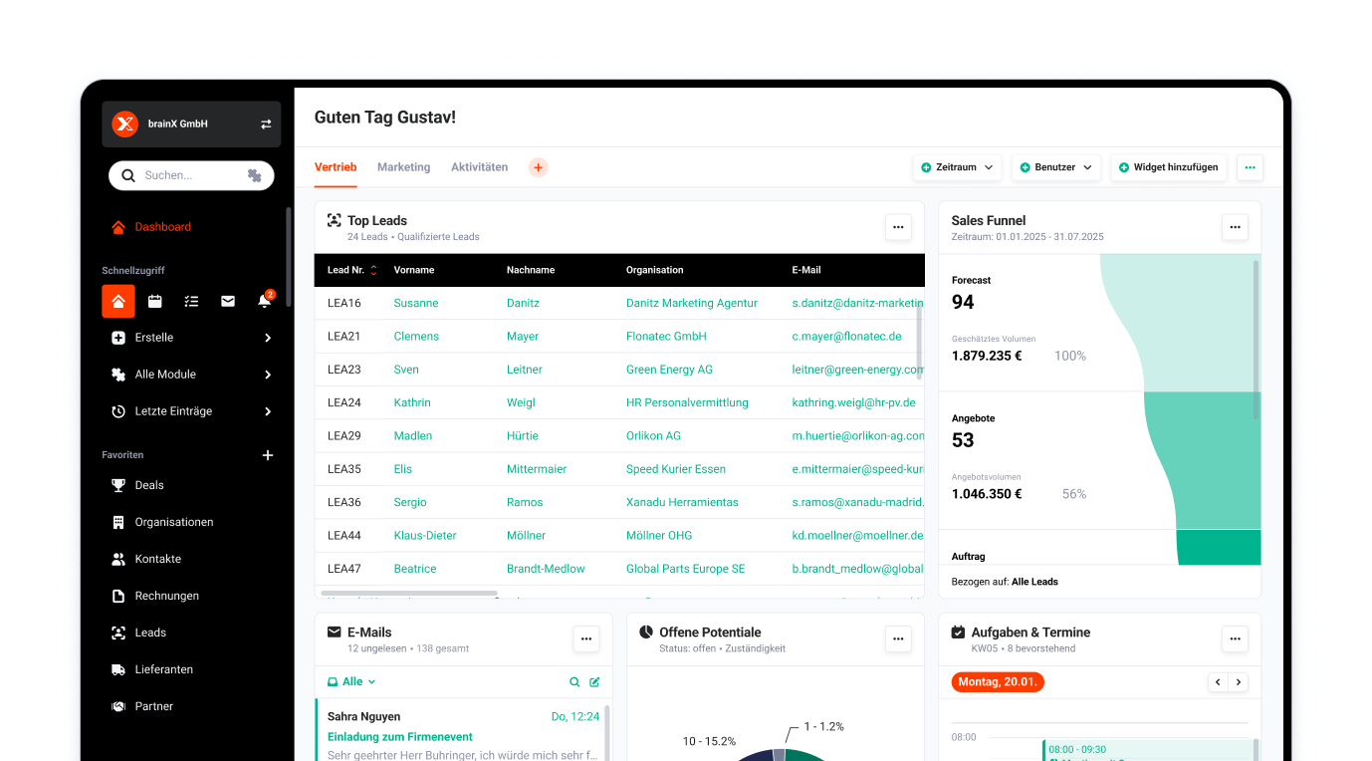The width and height of the screenshot is (1372, 761).
Task: Open the Danitz Marketing Agentur organisation link
Action: 691,303
